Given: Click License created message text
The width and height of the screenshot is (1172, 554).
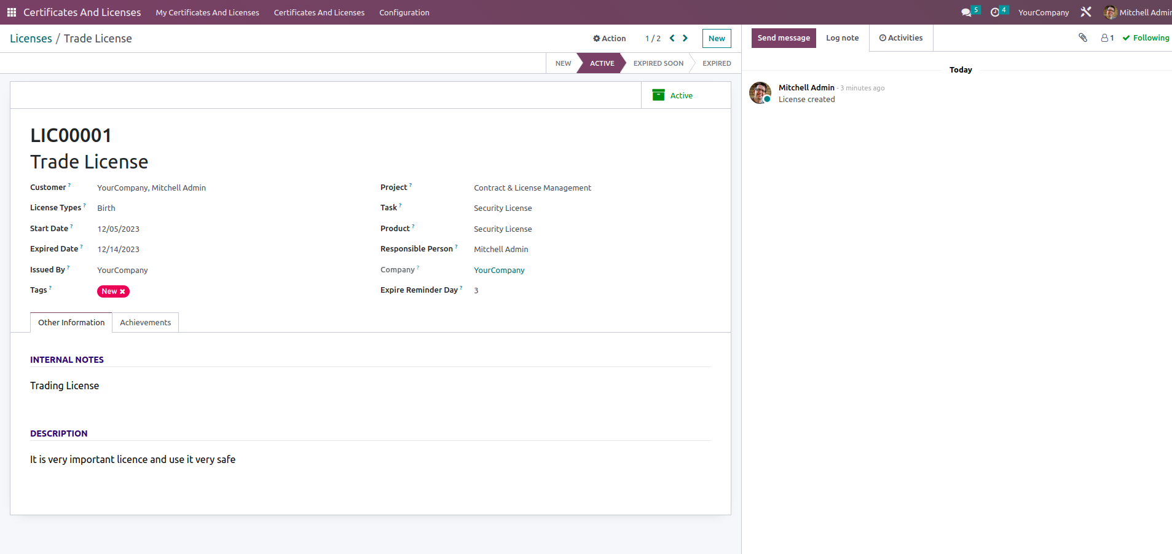Looking at the screenshot, I should (806, 99).
